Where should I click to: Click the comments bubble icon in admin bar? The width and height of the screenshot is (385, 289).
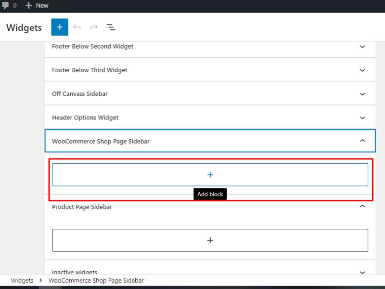coord(6,5)
